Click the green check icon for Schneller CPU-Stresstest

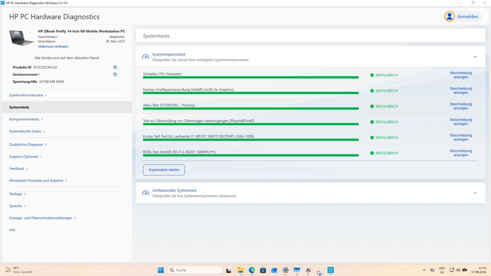[372, 75]
